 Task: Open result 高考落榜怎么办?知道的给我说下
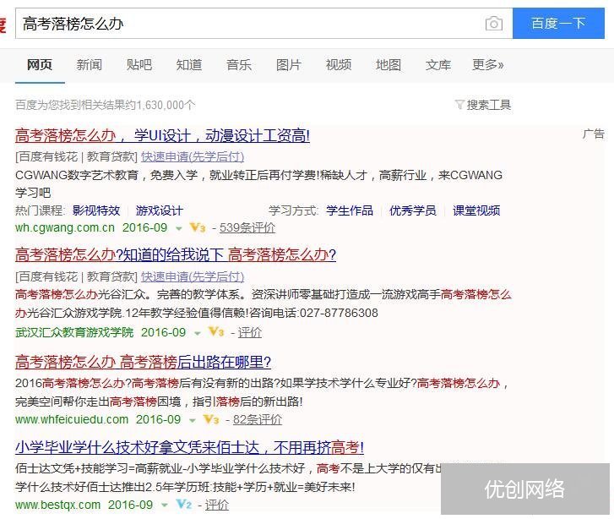pos(176,254)
